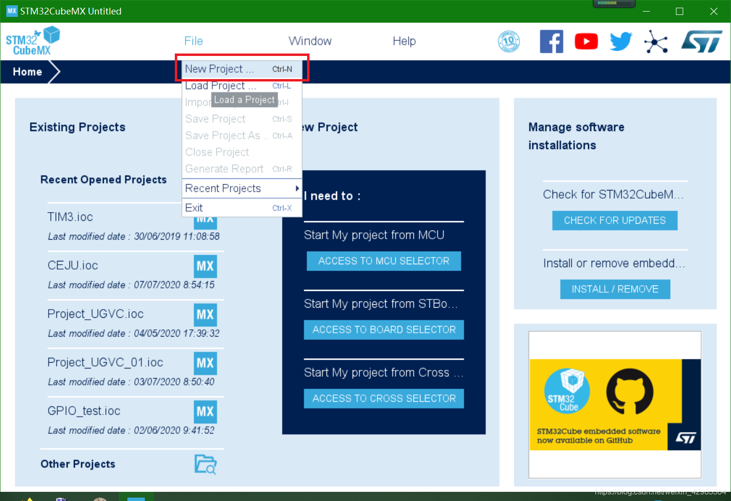Open recent project GPIO_test.ioc

[x=84, y=411]
